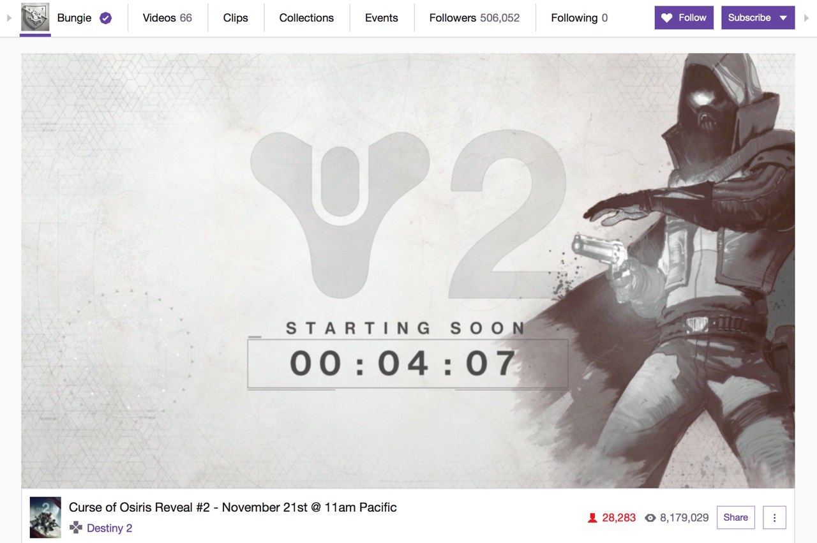Go to the Events tab
The image size is (817, 543).
(x=382, y=18)
